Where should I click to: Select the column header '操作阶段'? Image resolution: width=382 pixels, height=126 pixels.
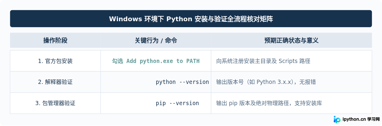coord(55,40)
